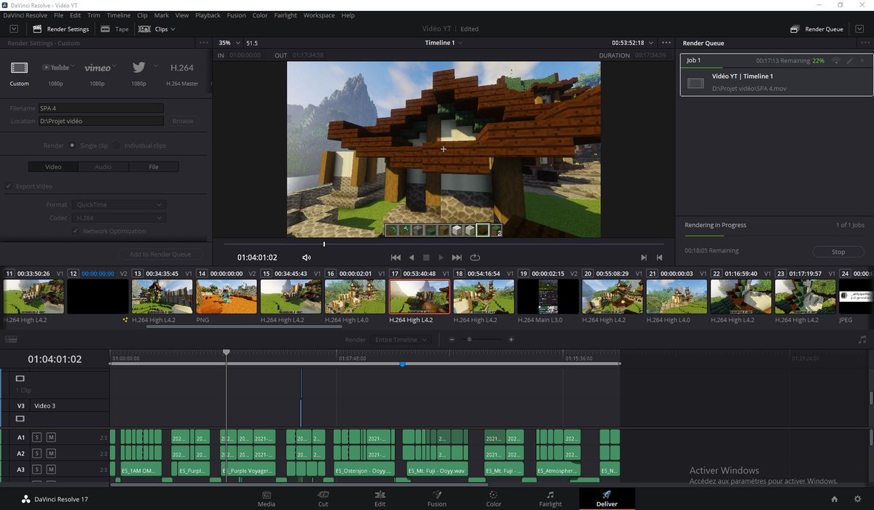Show the Render Queue panel
Viewport: 874px width, 510px height.
pos(817,29)
